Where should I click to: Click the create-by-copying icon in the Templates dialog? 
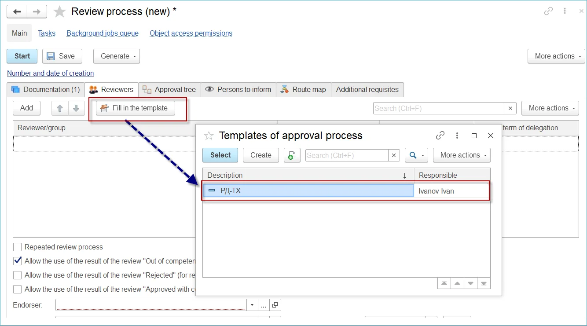tap(292, 155)
